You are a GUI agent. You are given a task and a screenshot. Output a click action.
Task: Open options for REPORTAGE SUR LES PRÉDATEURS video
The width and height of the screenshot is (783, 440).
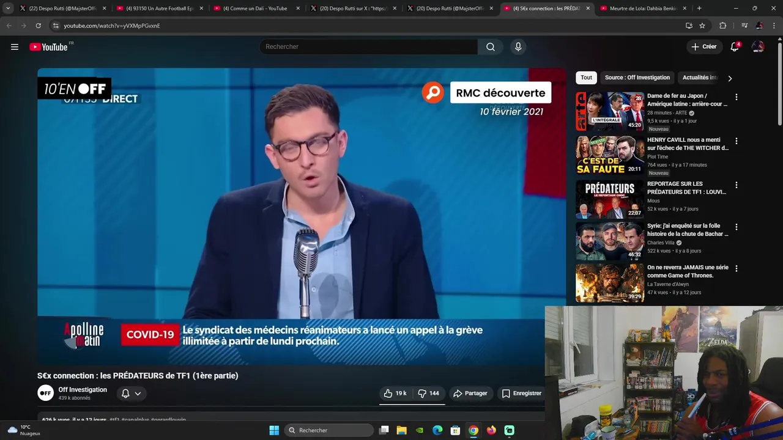tap(737, 185)
